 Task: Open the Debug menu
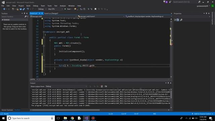(35, 6)
